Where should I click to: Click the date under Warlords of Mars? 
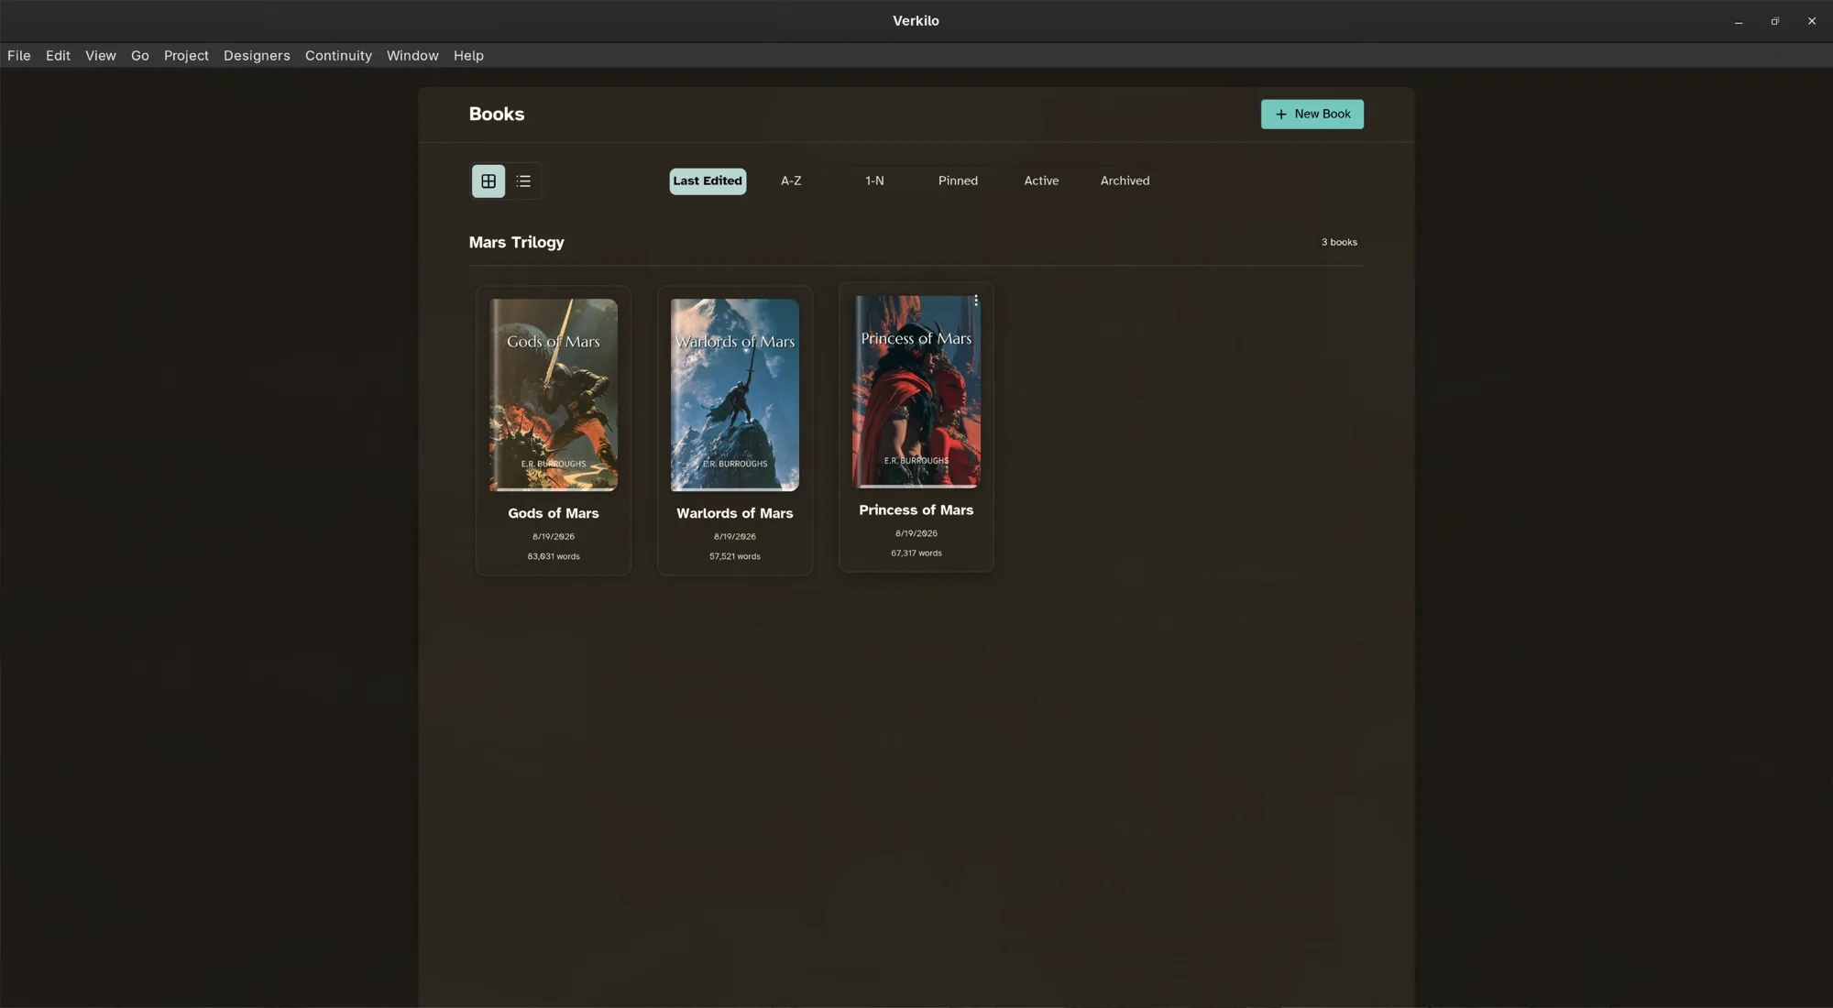(x=735, y=537)
